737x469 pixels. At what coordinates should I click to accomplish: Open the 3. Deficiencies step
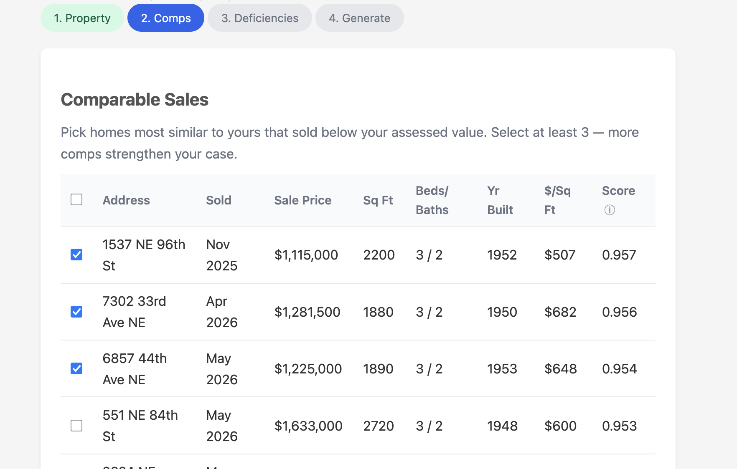tap(260, 18)
